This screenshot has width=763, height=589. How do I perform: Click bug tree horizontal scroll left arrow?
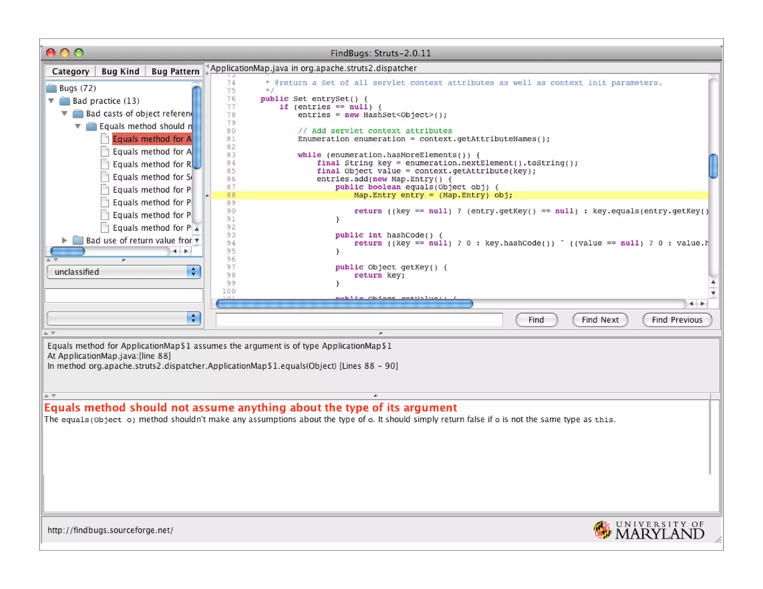[175, 251]
